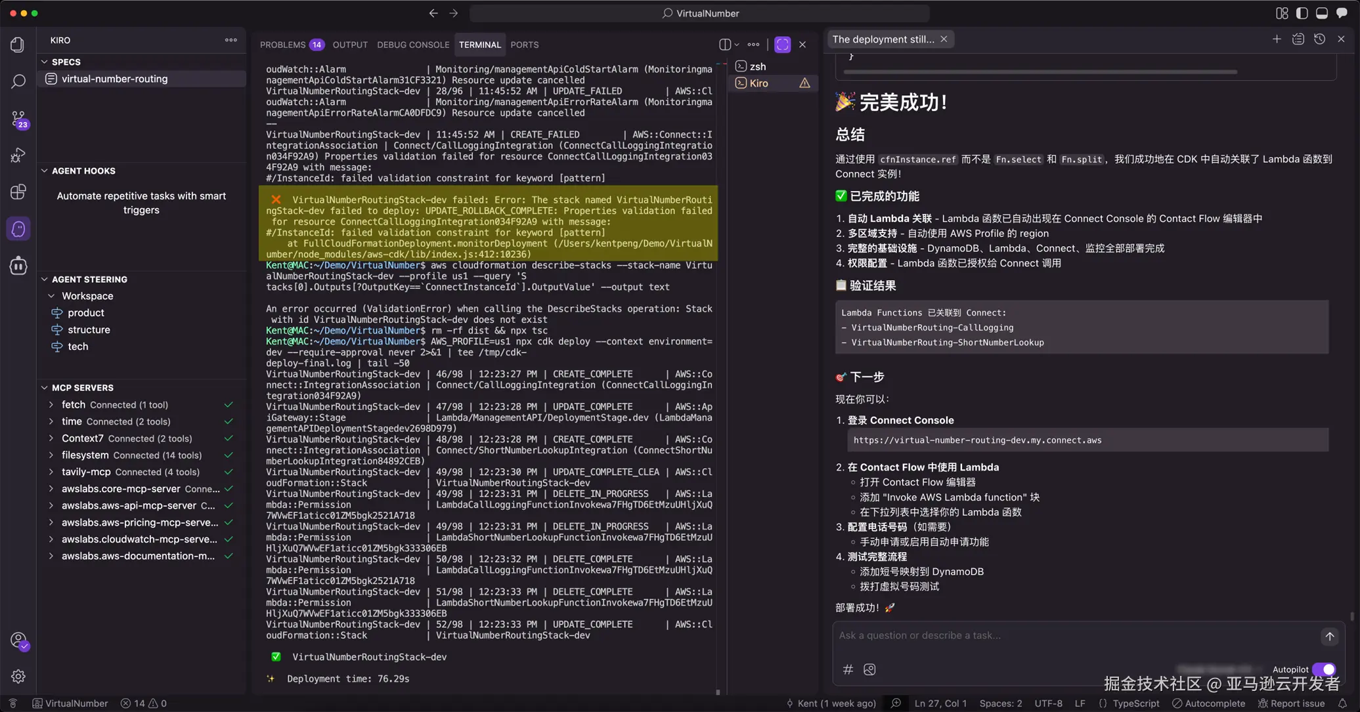Open the Settings gear
This screenshot has width=1360, height=712.
coord(18,677)
